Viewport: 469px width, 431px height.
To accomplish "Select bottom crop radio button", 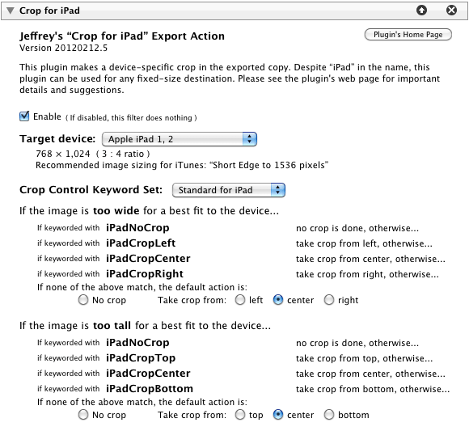I will [329, 415].
